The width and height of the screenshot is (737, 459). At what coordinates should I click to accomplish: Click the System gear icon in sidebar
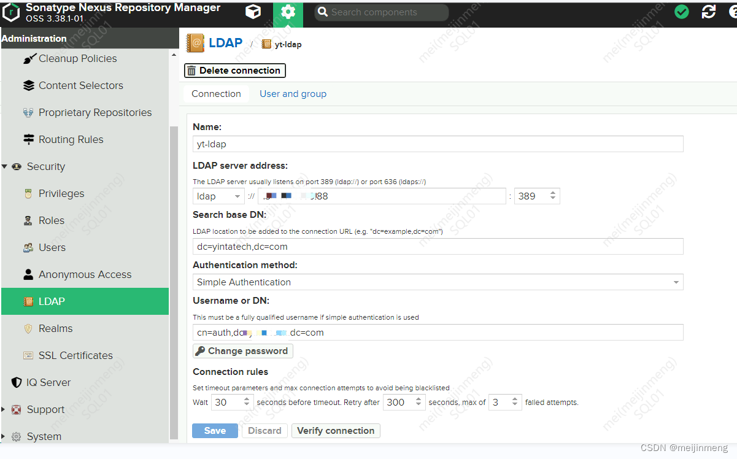tap(17, 437)
